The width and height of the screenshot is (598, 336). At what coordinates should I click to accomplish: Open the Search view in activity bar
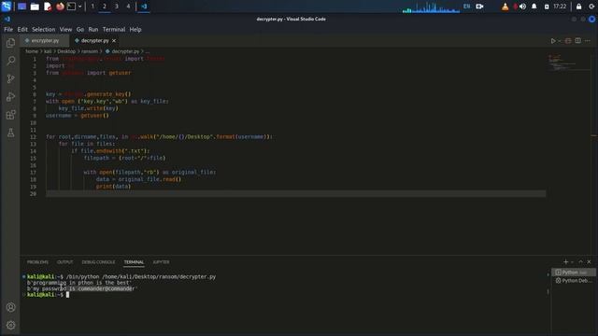[10, 61]
